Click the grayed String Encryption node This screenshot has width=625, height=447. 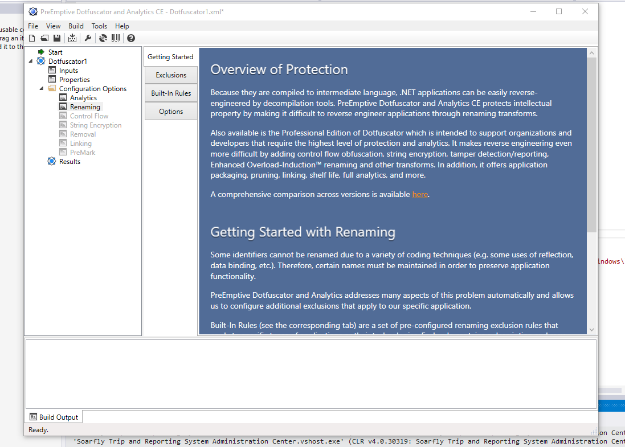coord(96,125)
